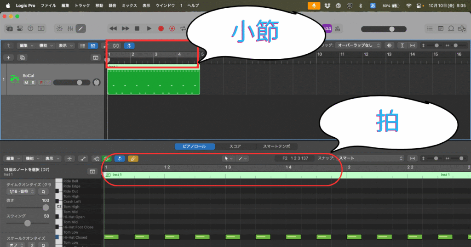Open the Loop Browser icon
This screenshot has height=247, width=471.
(x=451, y=28)
